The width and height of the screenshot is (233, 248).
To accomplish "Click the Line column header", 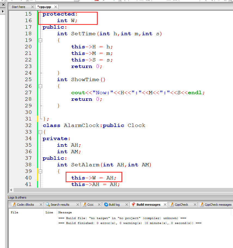I will coord(49,212).
